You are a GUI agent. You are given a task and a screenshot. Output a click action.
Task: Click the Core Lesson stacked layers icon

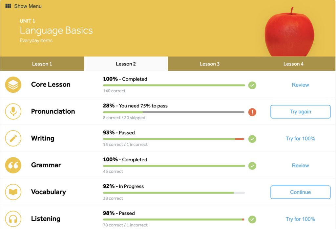pyautogui.click(x=13, y=85)
